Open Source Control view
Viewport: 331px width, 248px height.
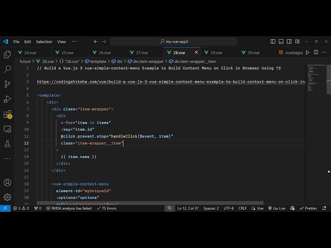pyautogui.click(x=7, y=84)
